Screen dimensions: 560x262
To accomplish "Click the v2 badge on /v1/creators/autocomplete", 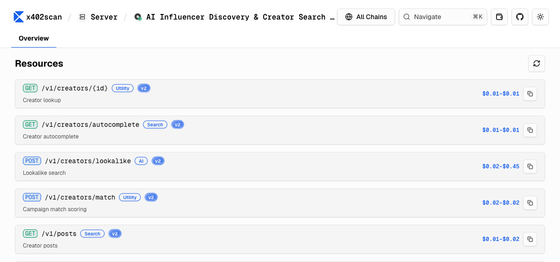I will (x=177, y=124).
